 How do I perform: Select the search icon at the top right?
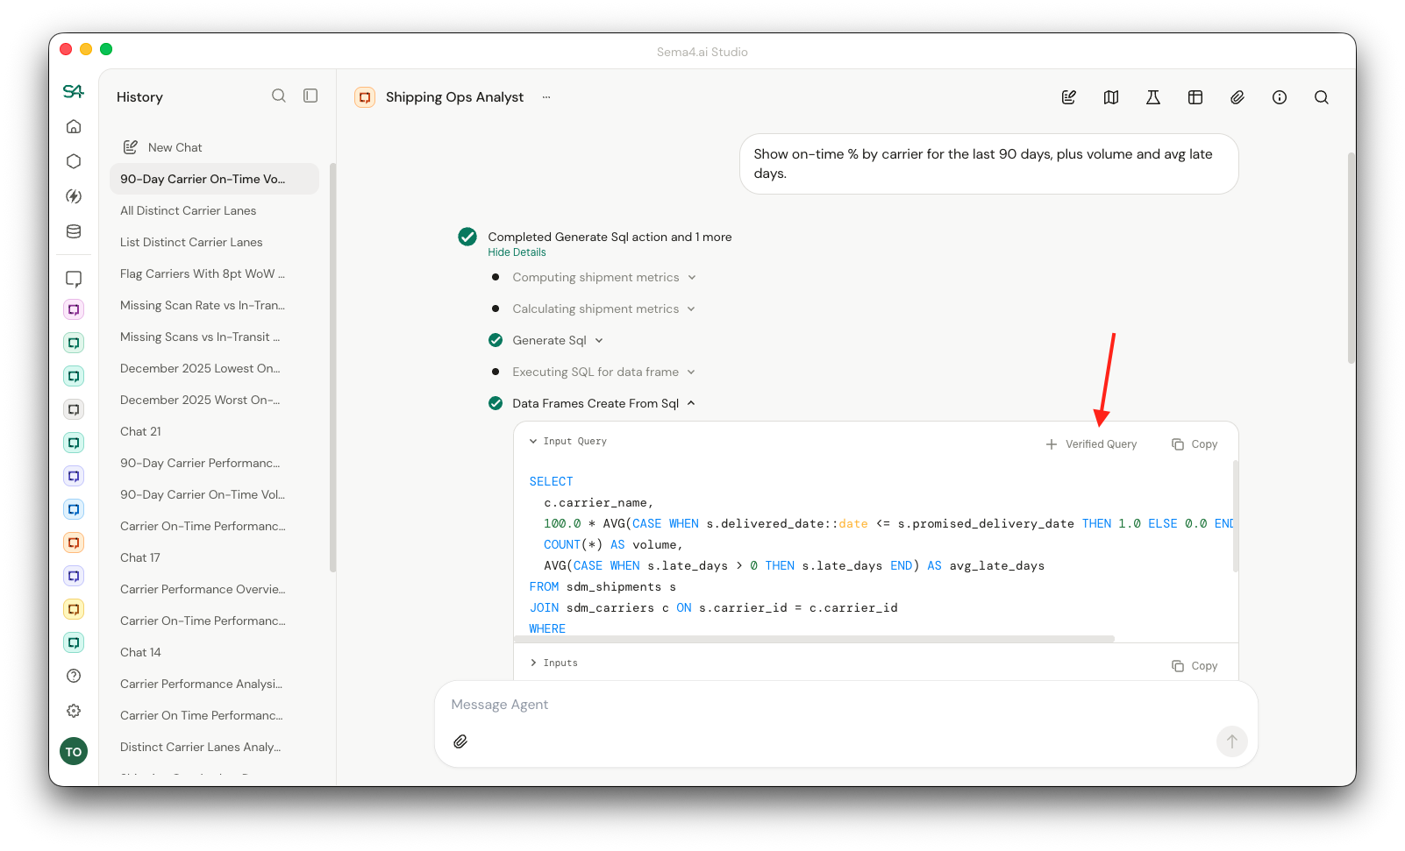1321,97
